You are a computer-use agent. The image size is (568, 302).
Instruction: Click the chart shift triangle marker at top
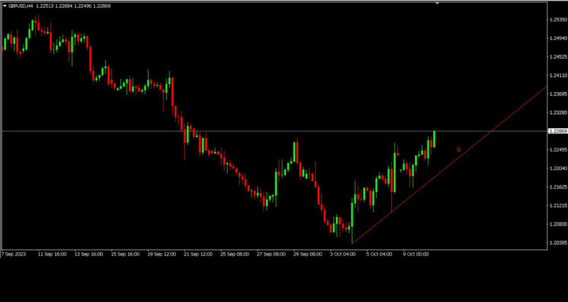[x=437, y=3]
